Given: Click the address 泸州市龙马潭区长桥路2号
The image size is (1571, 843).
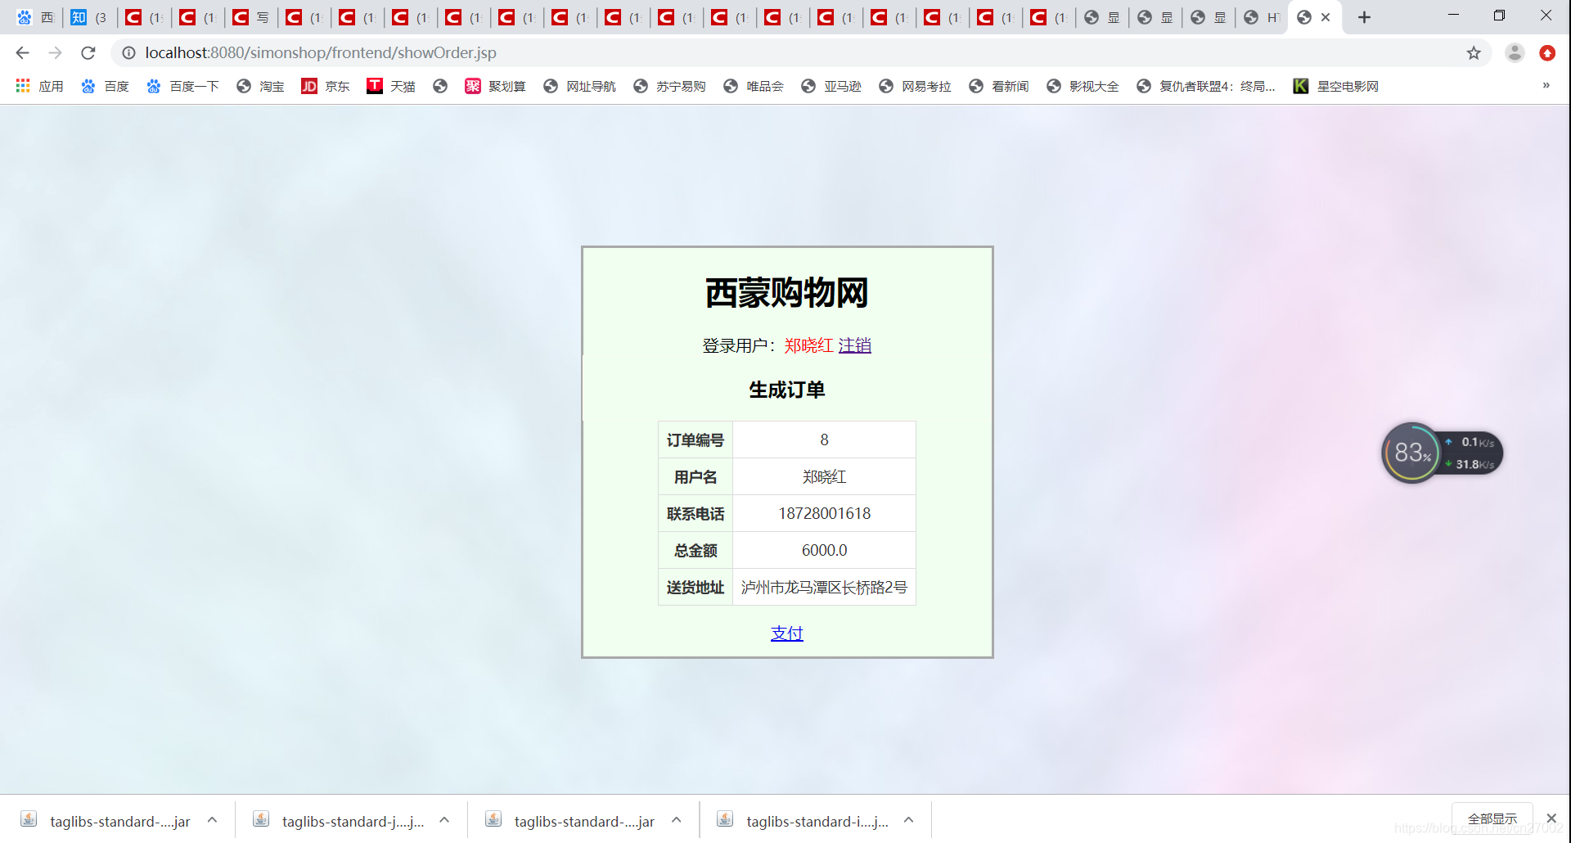Looking at the screenshot, I should point(824,587).
